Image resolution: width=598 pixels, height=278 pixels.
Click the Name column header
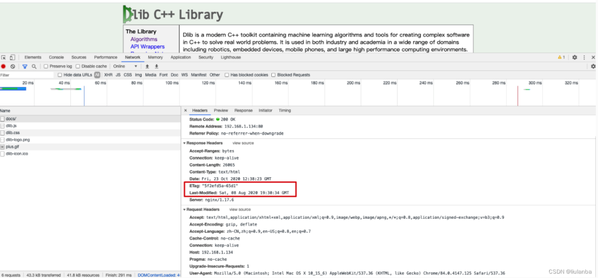[90, 111]
